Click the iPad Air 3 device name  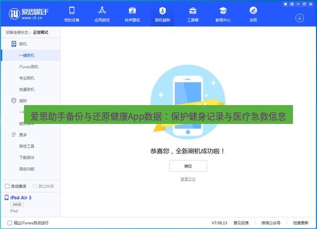(21, 198)
